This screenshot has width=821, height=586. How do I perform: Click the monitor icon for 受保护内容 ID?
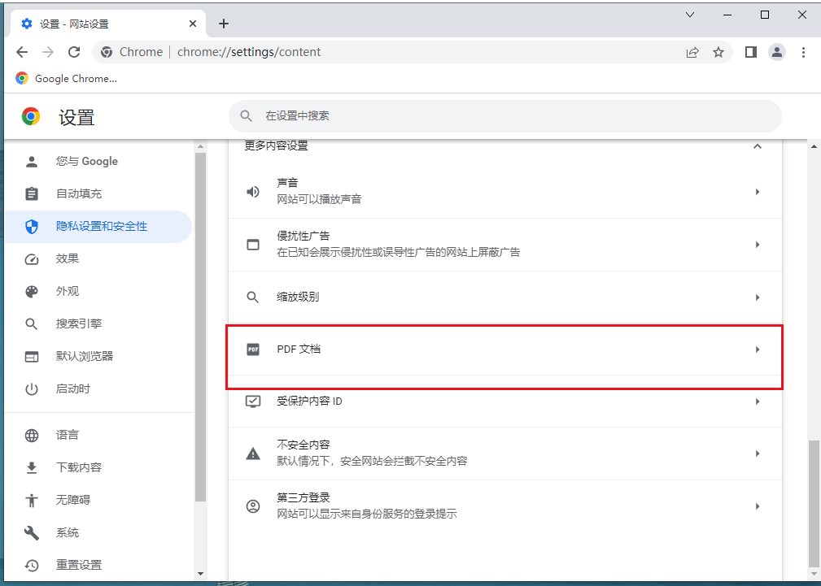[253, 402]
